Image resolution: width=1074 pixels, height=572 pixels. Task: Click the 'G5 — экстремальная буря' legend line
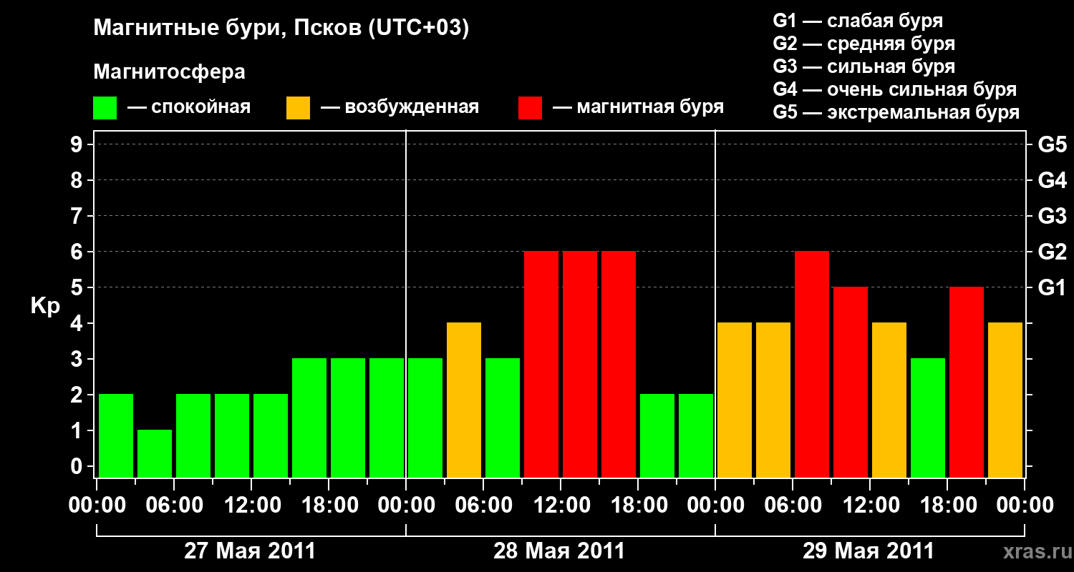(896, 113)
